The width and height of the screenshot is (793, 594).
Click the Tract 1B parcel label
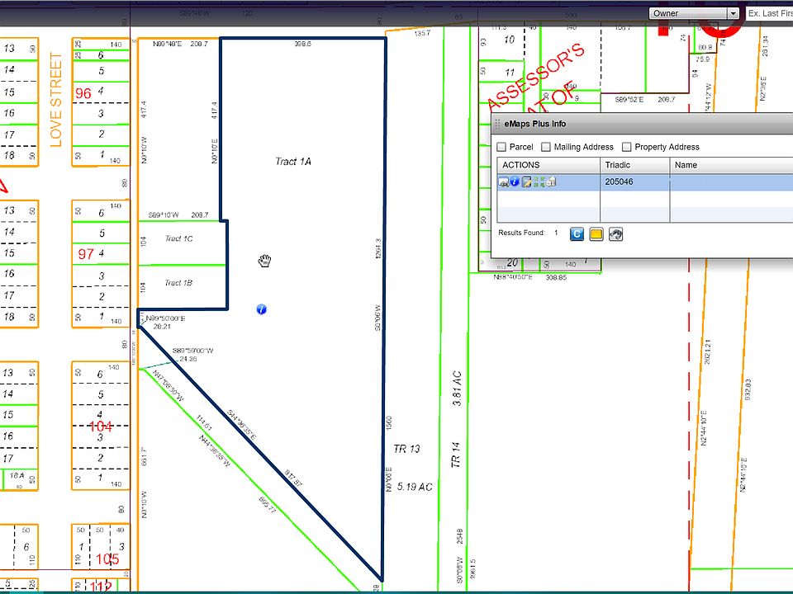pos(178,283)
